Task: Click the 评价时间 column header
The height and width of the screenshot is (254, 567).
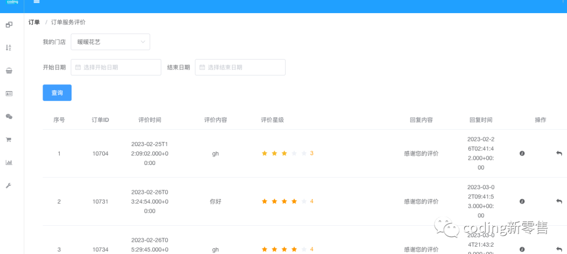Action: point(150,120)
